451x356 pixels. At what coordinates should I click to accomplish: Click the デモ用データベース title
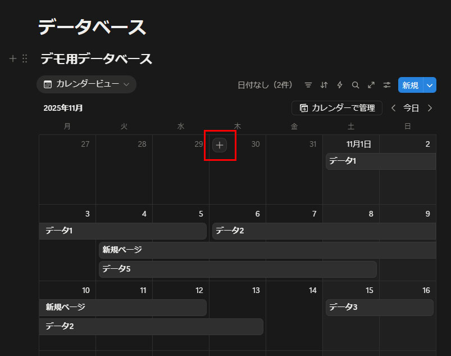click(x=96, y=58)
